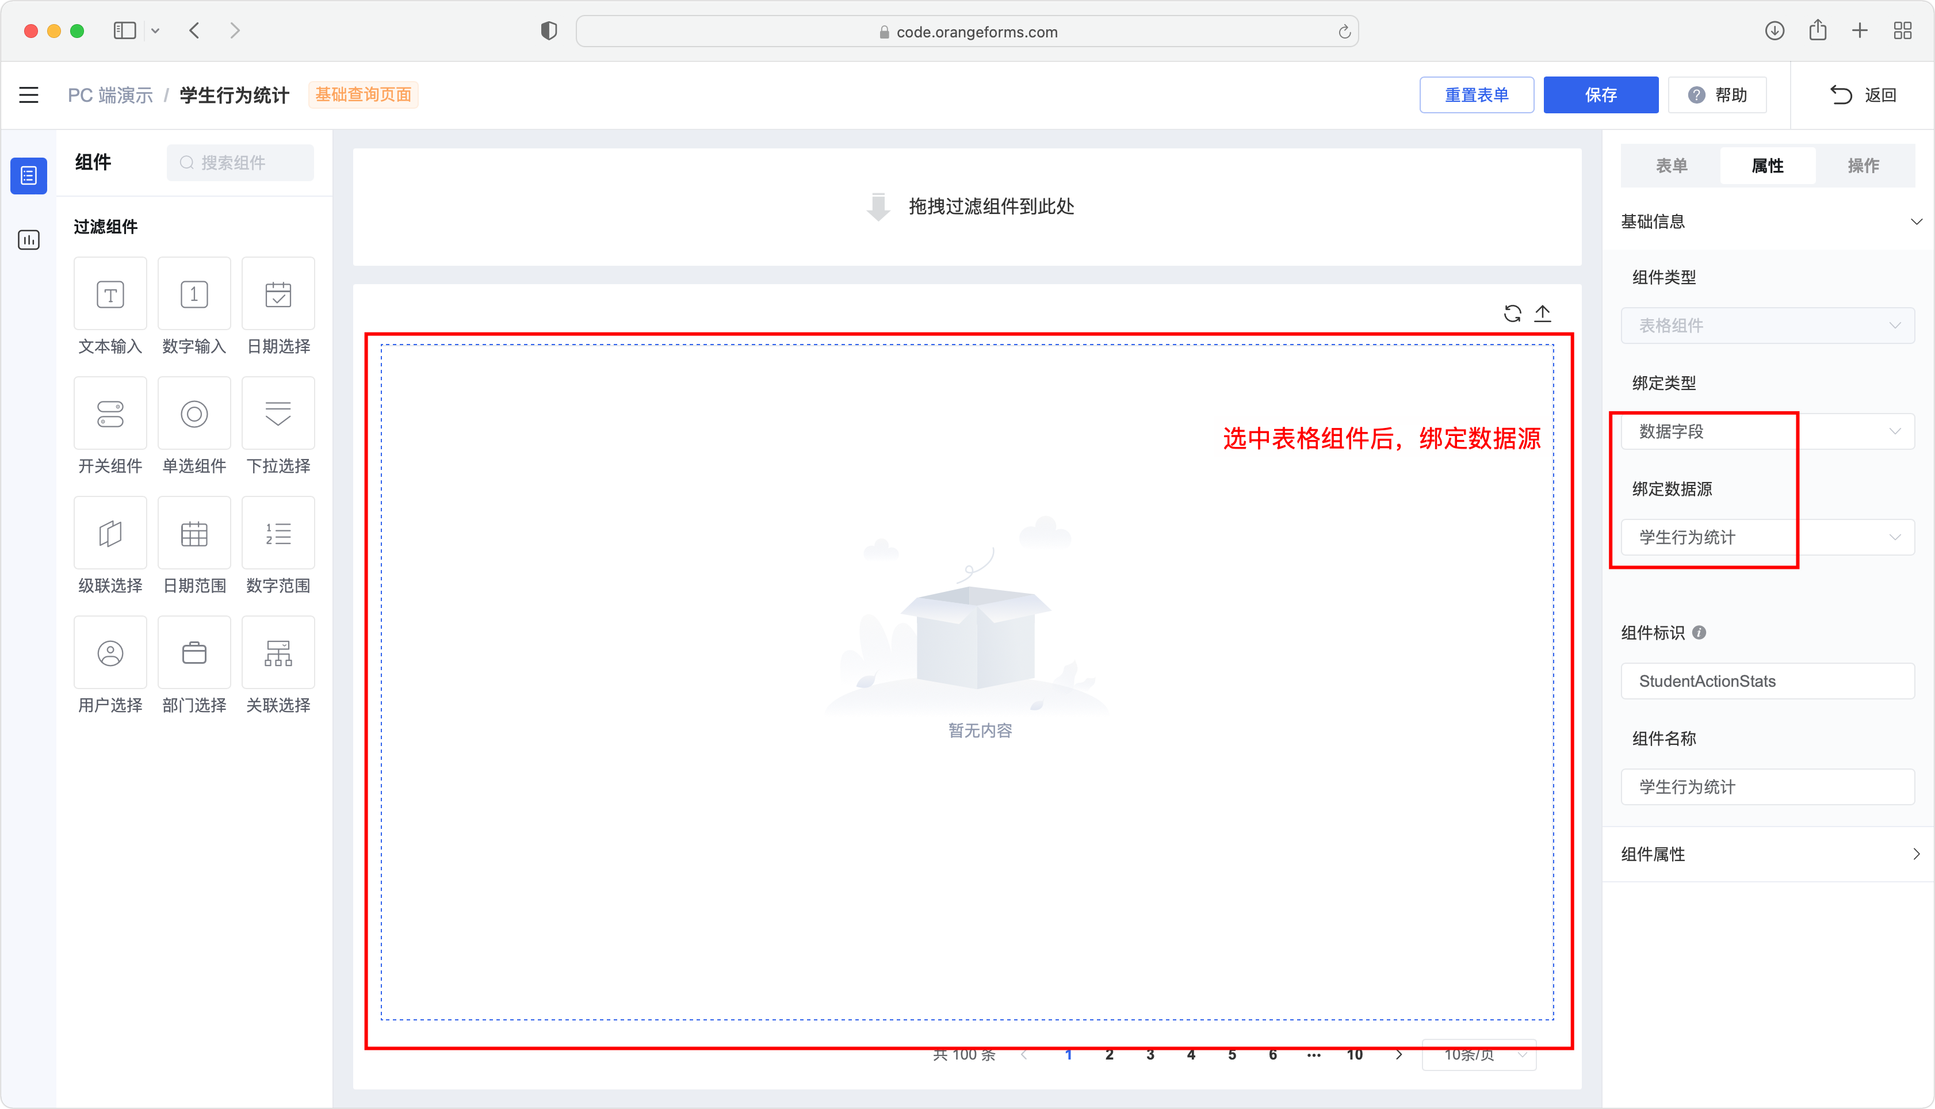The image size is (1935, 1109).
Task: Open a new browser tab
Action: tap(1860, 30)
